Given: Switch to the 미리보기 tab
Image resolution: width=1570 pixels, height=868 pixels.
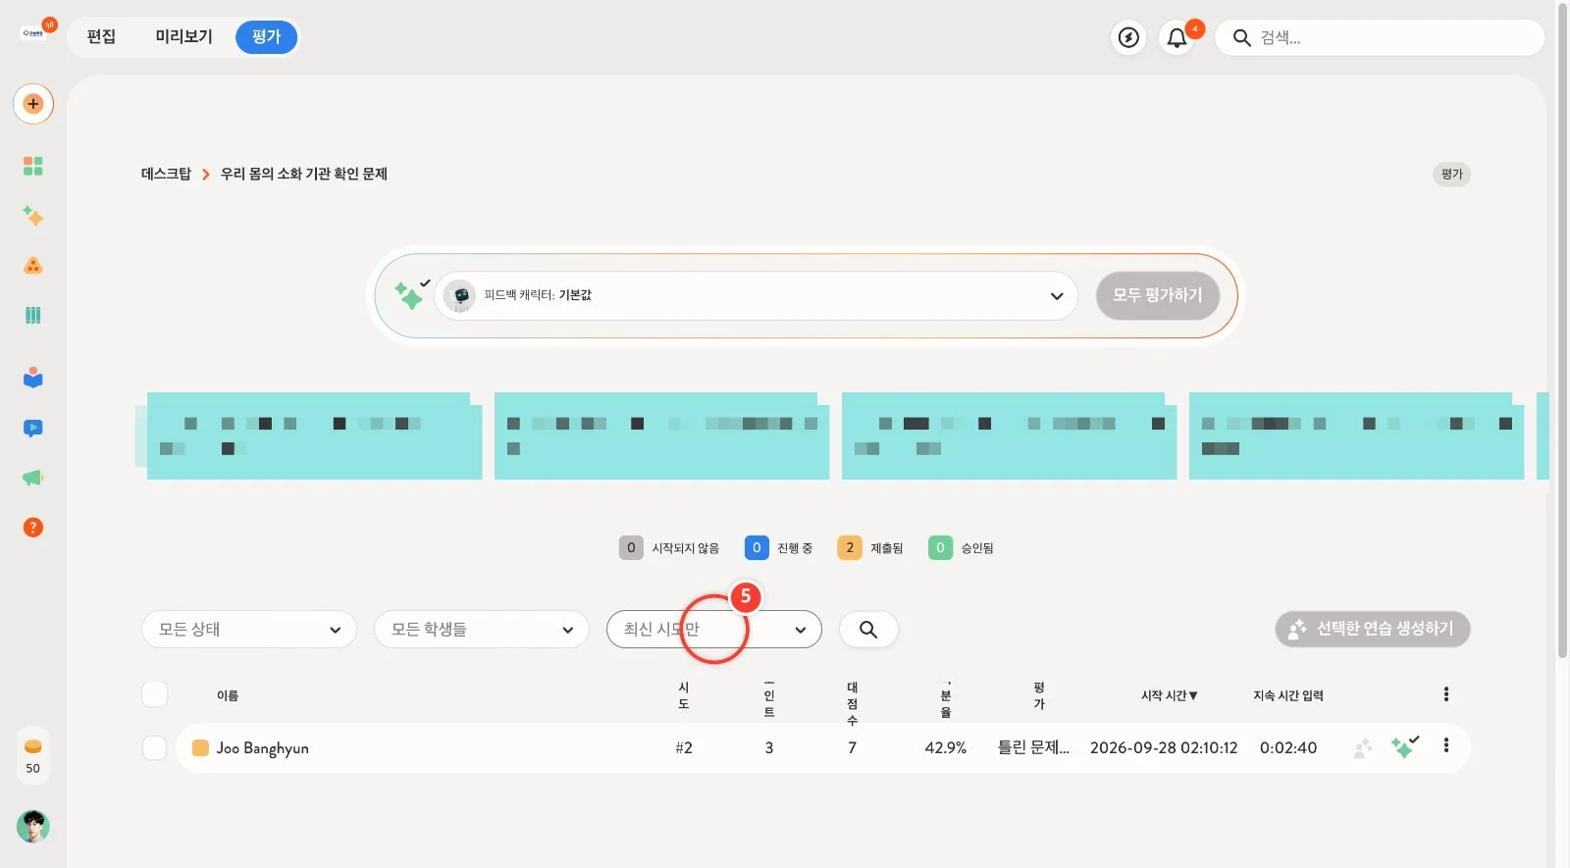Looking at the screenshot, I should pyautogui.click(x=183, y=37).
